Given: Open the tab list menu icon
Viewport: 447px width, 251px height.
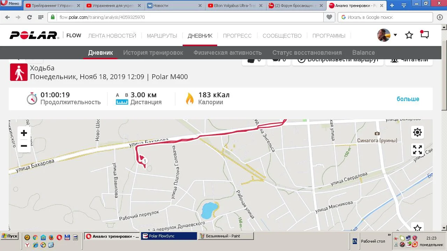Looking at the screenshot, I should [404, 6].
